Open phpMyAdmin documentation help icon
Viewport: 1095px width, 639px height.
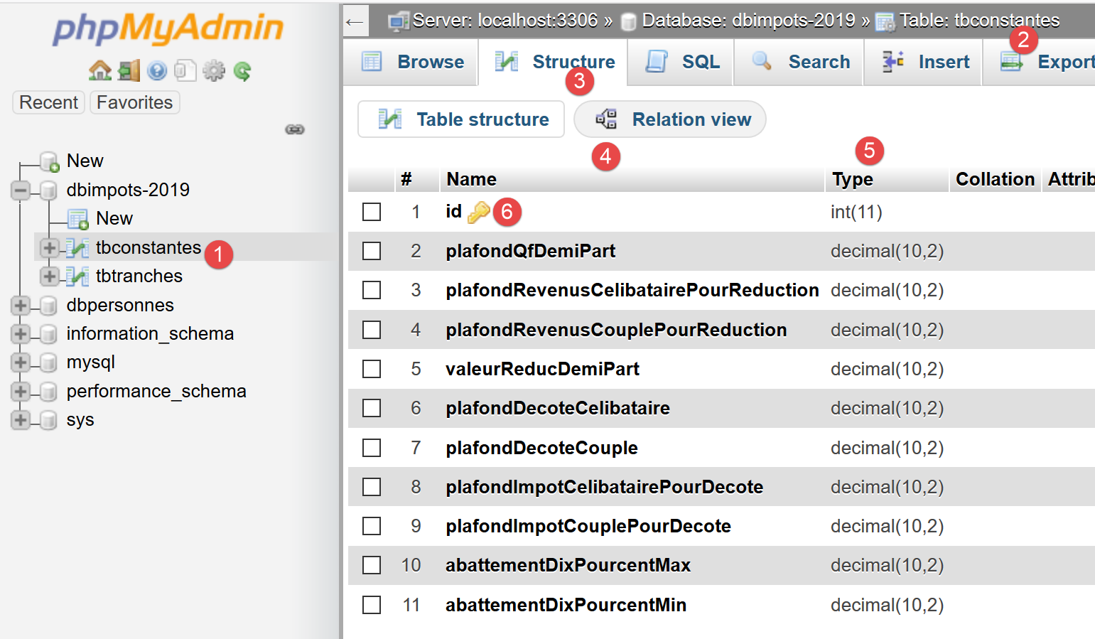(x=157, y=70)
